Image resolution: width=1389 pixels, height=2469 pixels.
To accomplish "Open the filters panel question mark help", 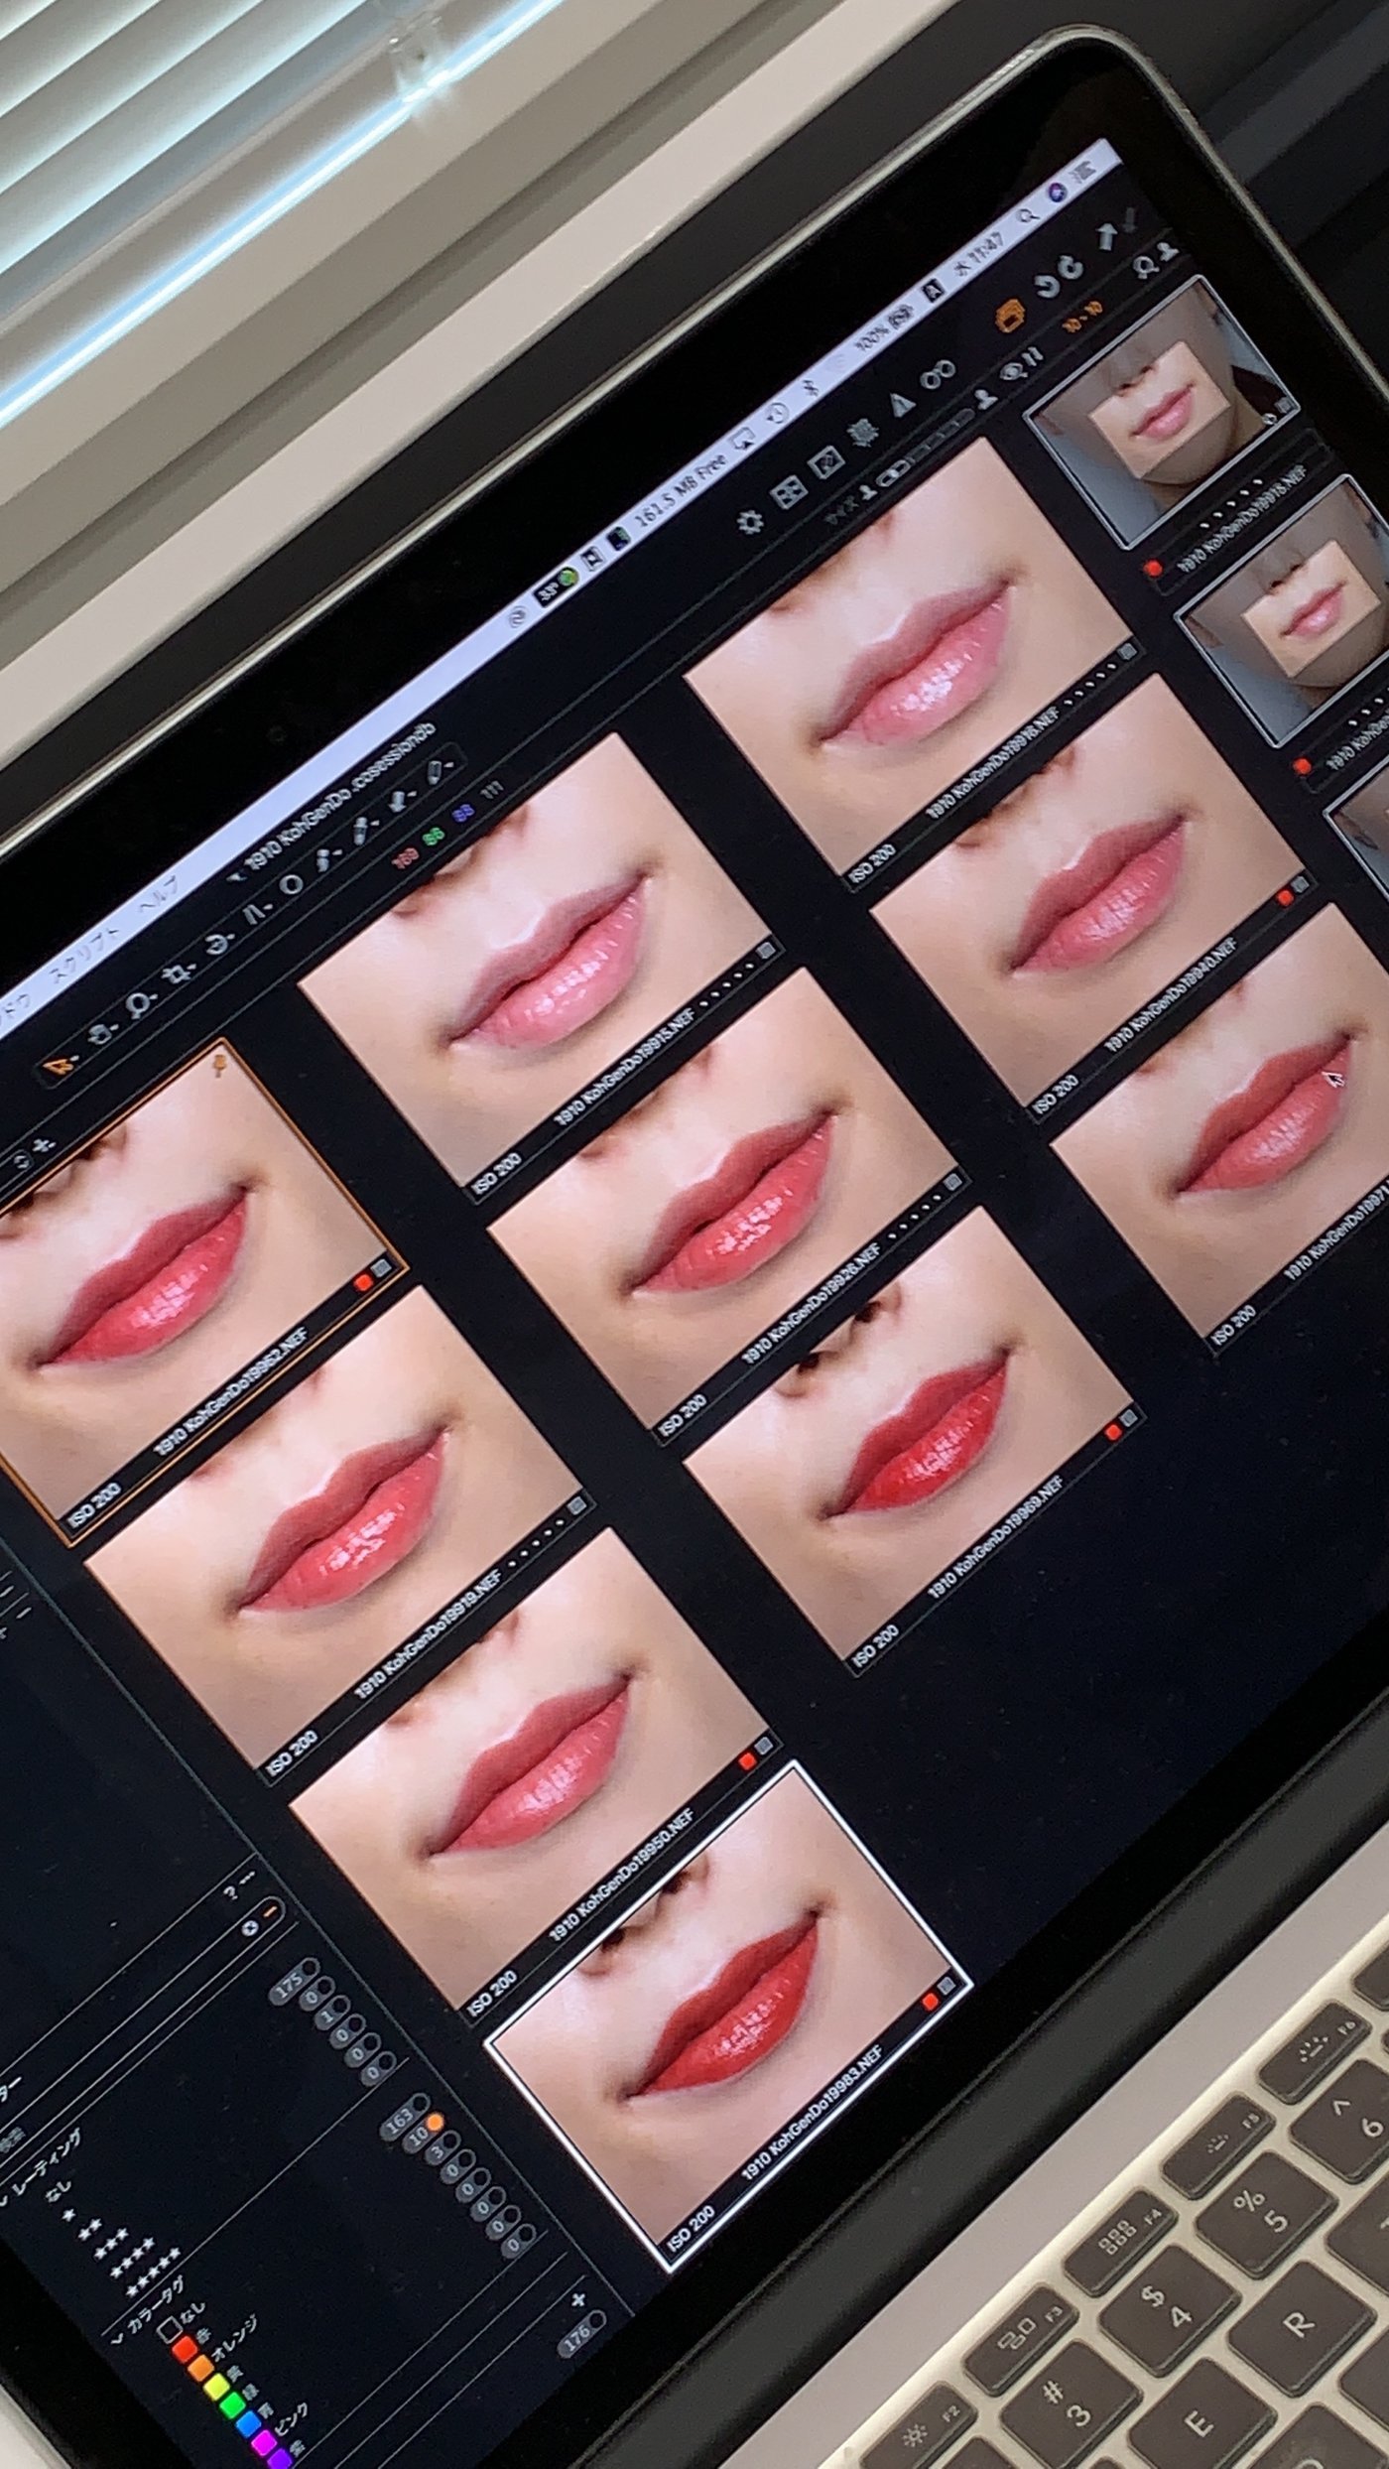I will pos(230,1891).
